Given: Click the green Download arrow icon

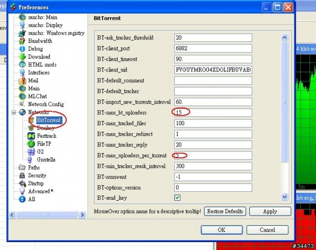Looking at the screenshot, I should (x=22, y=57).
